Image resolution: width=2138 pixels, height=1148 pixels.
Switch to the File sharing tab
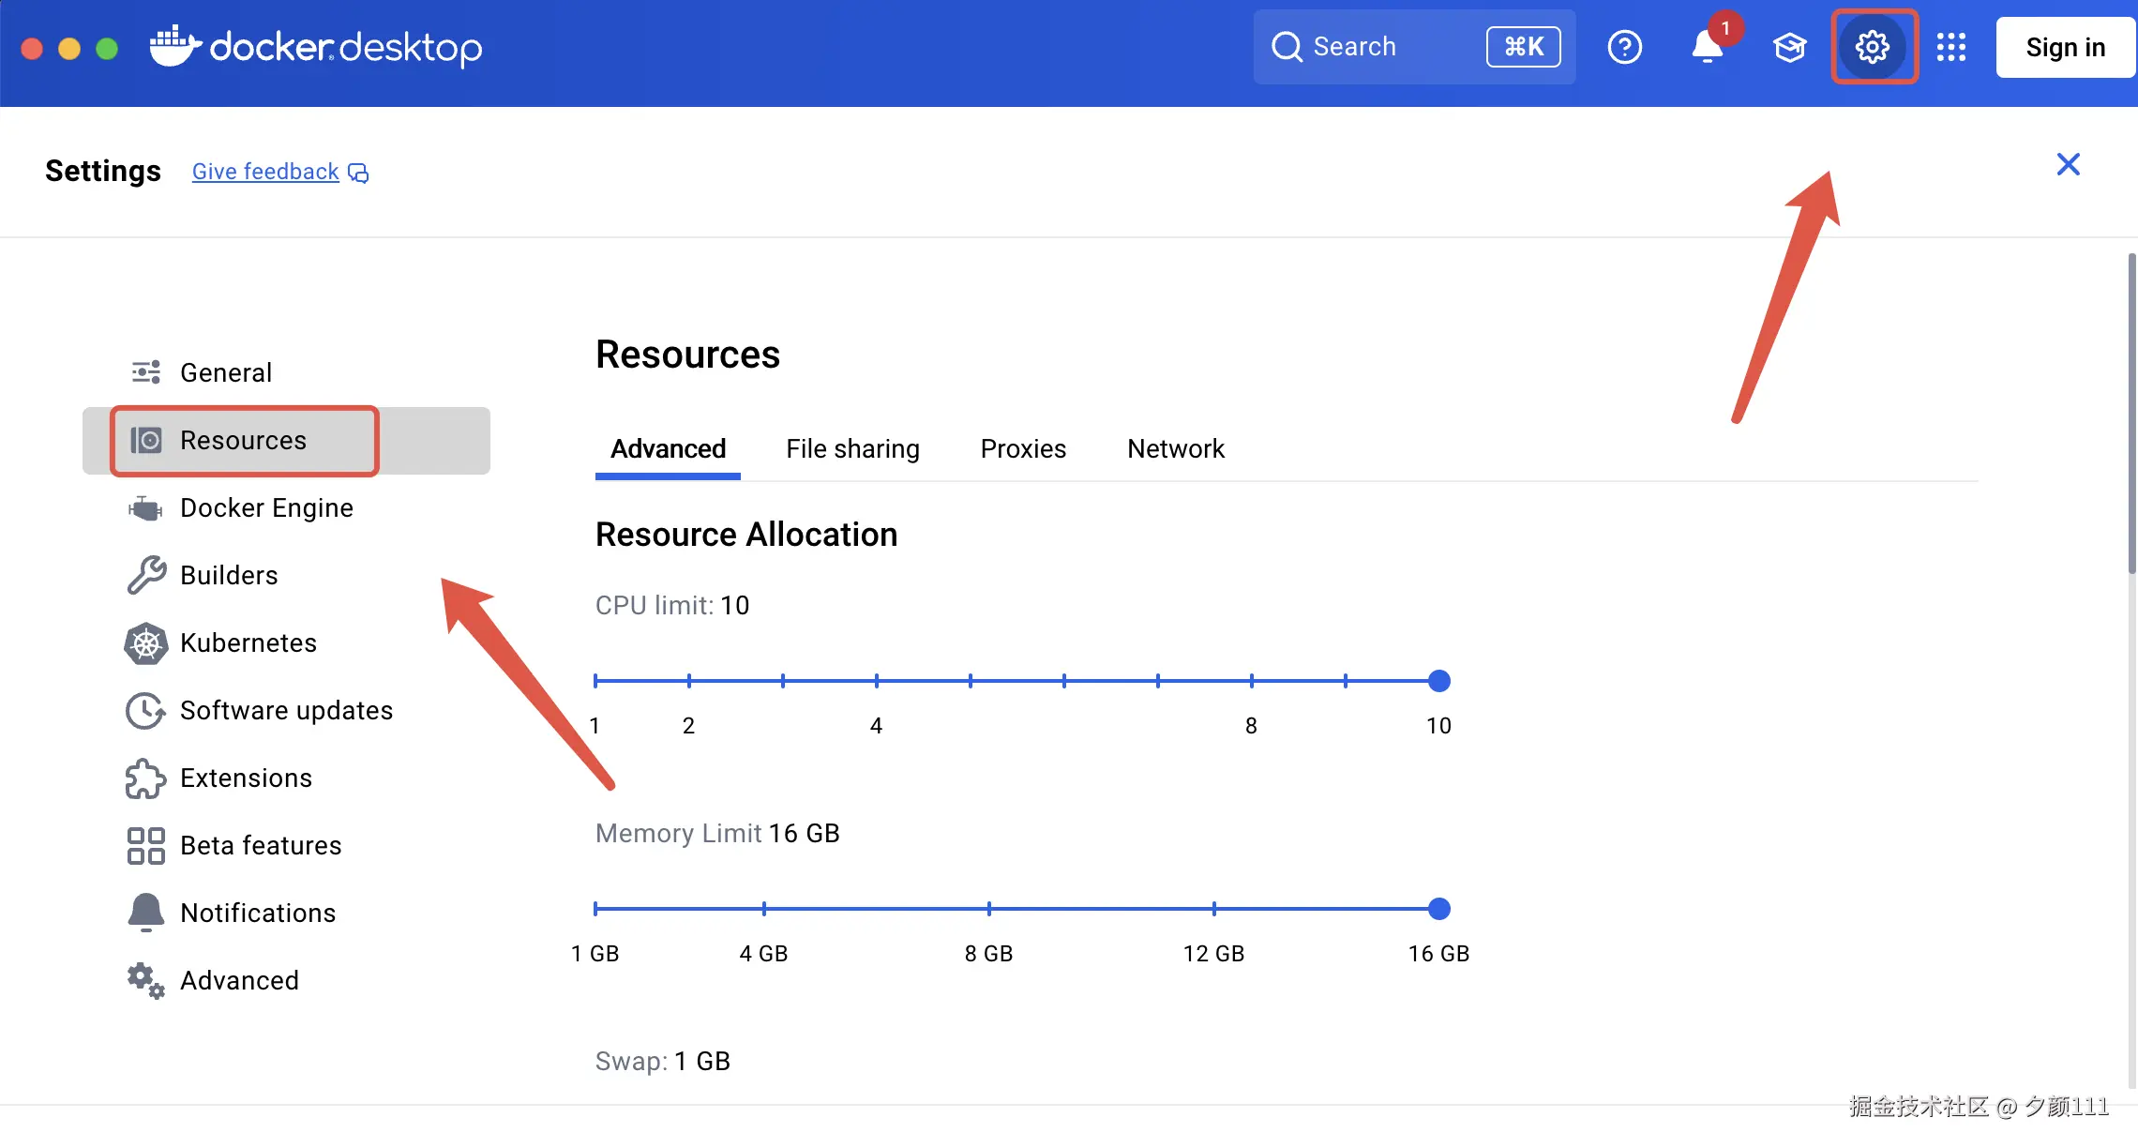pos(852,449)
